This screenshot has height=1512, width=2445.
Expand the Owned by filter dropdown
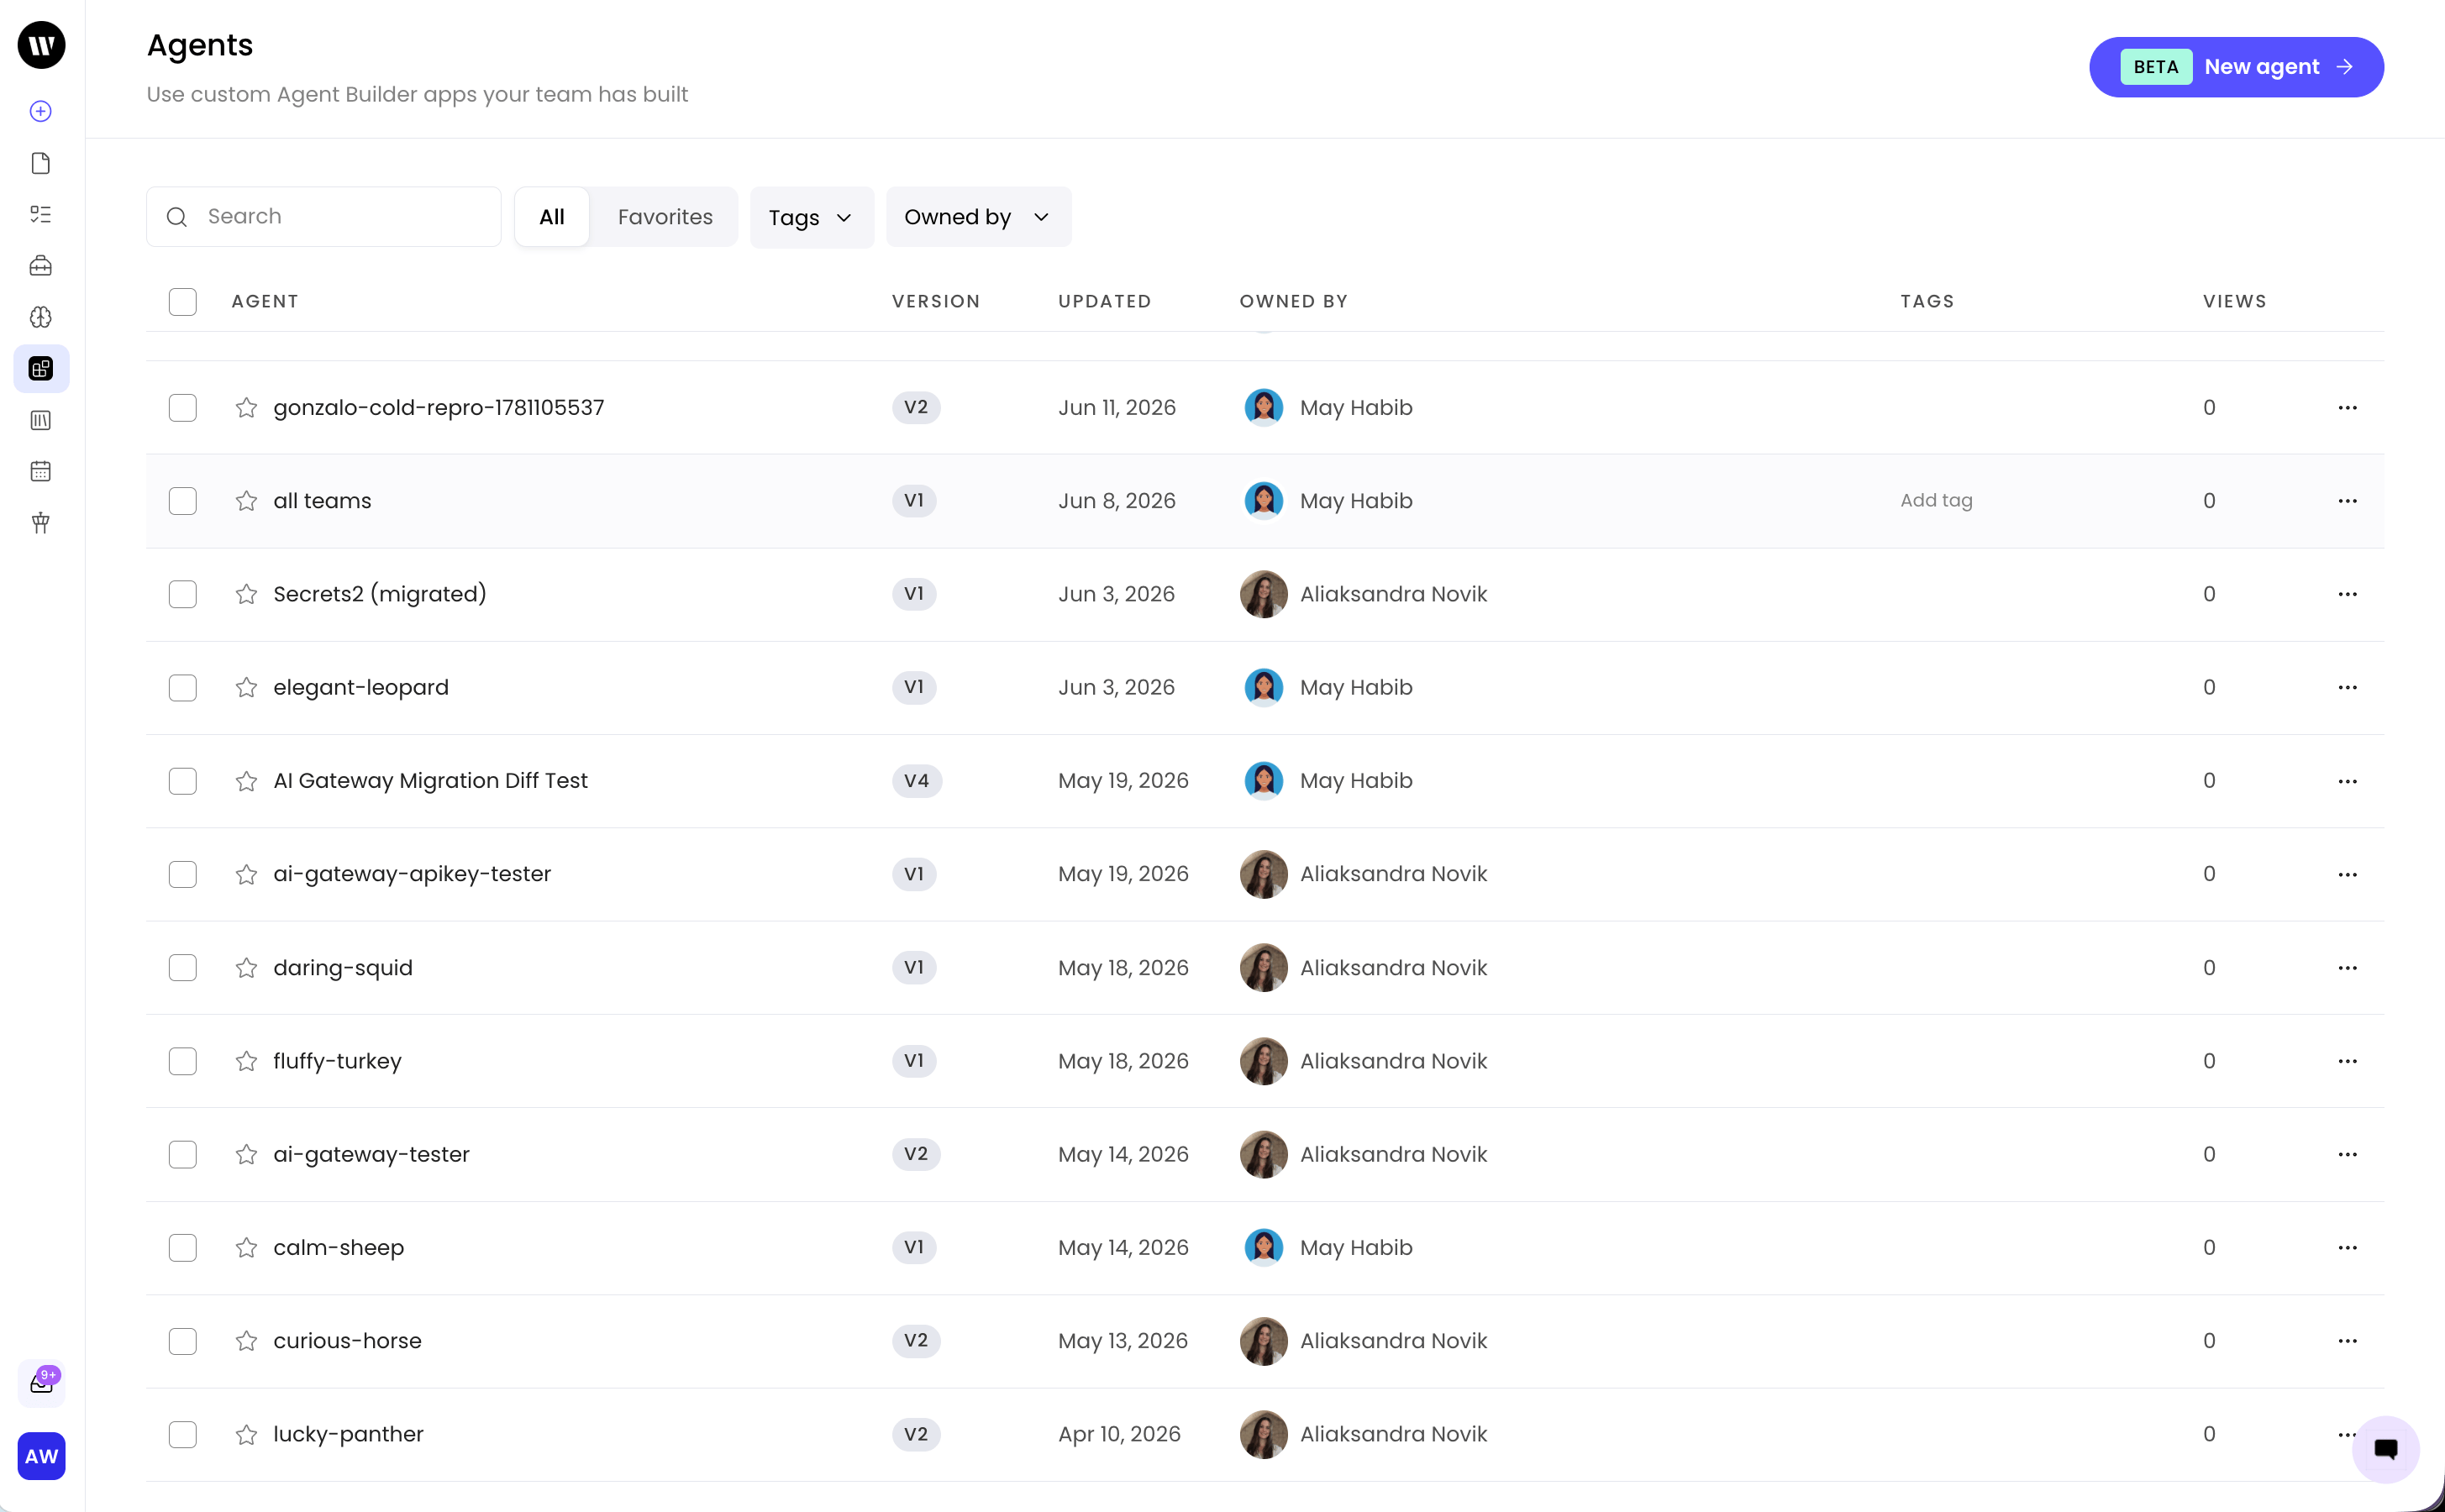[978, 217]
